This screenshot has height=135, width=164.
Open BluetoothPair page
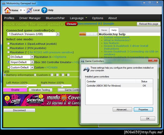coord(55,18)
